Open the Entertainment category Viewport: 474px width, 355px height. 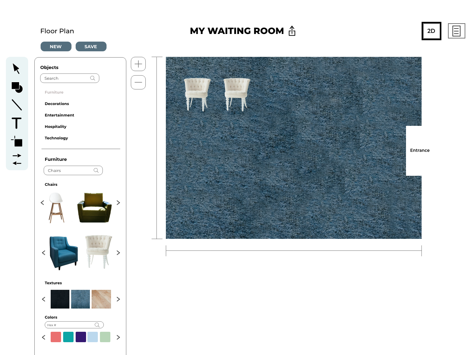59,115
